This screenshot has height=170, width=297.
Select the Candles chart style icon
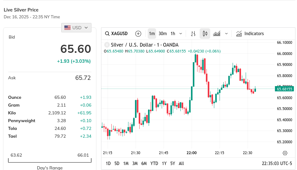205,34
